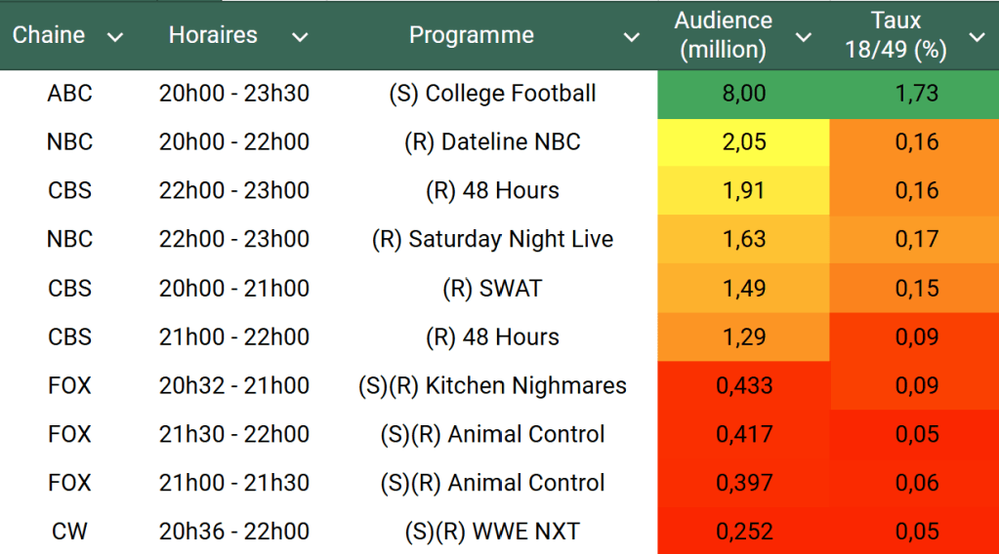Select the (R) Saturday Night Live cell

[492, 240]
